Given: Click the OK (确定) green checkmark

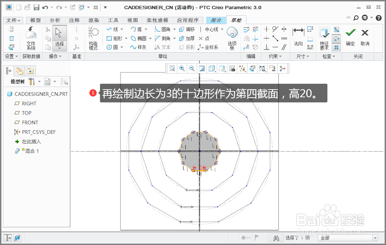Looking at the screenshot, I should [350, 37].
